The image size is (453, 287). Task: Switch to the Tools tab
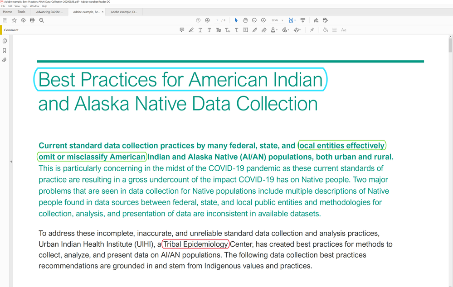[21, 12]
